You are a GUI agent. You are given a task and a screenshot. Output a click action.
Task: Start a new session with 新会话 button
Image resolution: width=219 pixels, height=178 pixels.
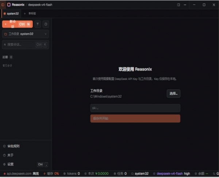(x=18, y=24)
